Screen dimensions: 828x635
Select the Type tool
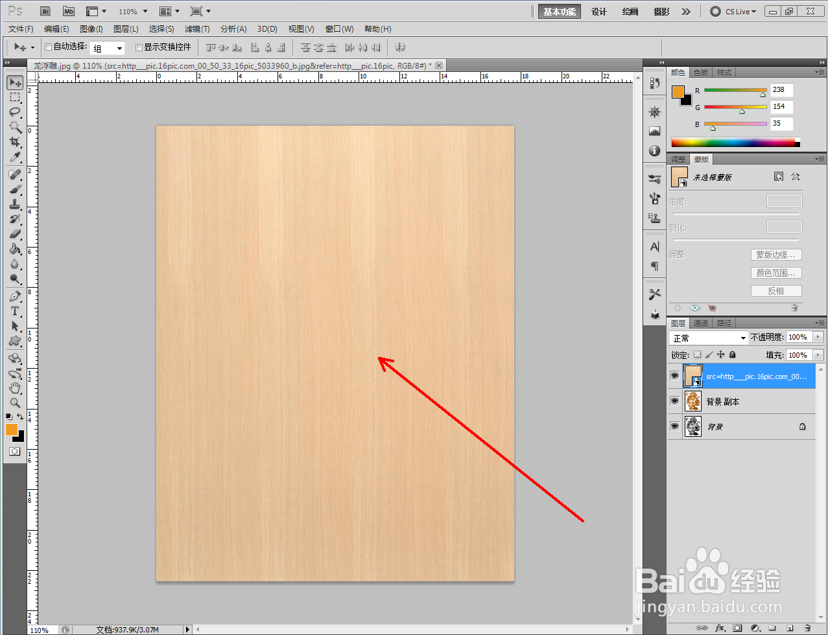tap(15, 312)
